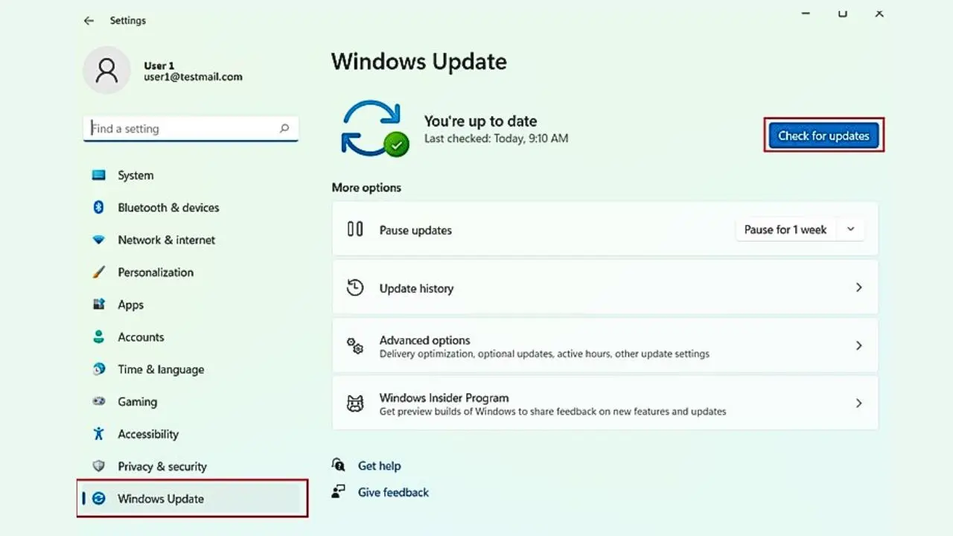Click the Update history label

tap(416, 289)
